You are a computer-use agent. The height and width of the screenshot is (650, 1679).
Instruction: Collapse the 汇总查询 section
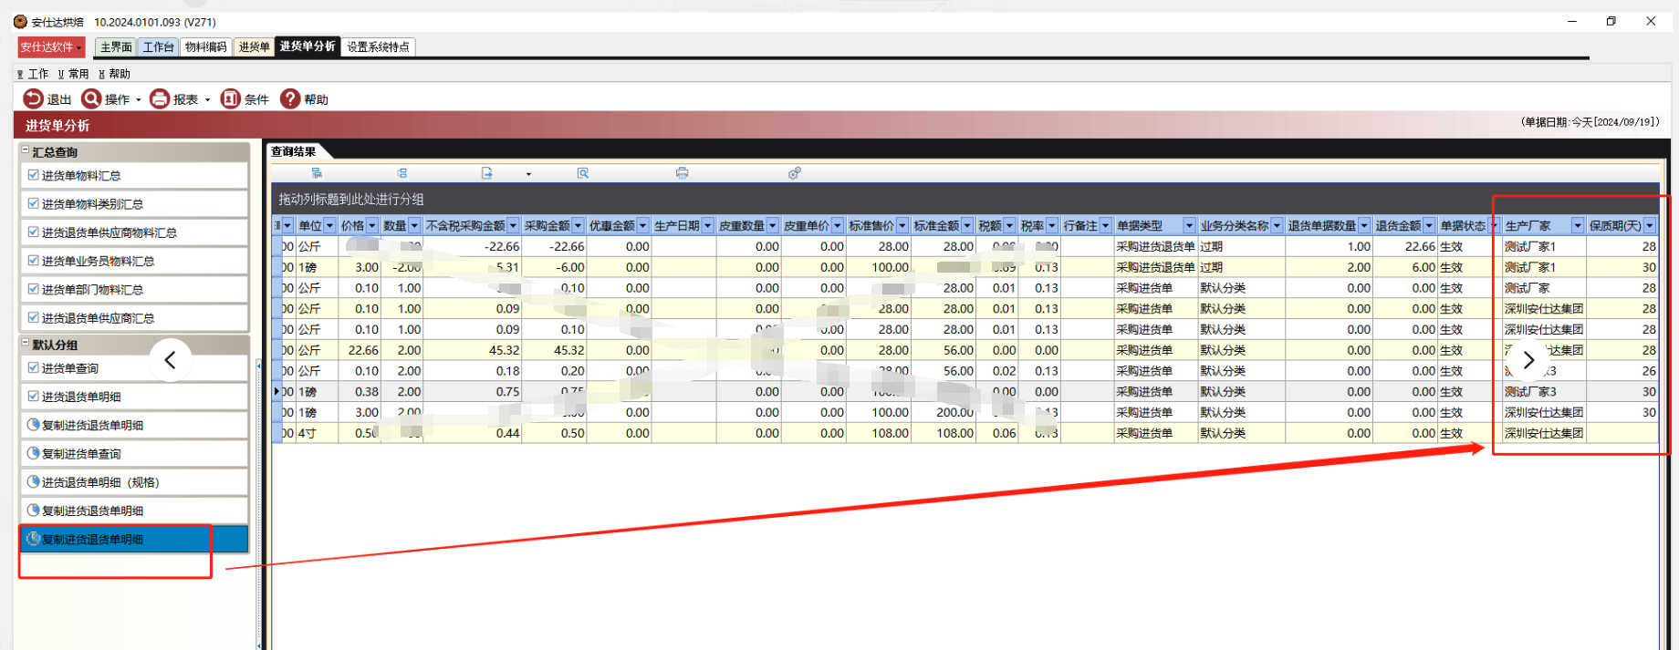pos(26,151)
